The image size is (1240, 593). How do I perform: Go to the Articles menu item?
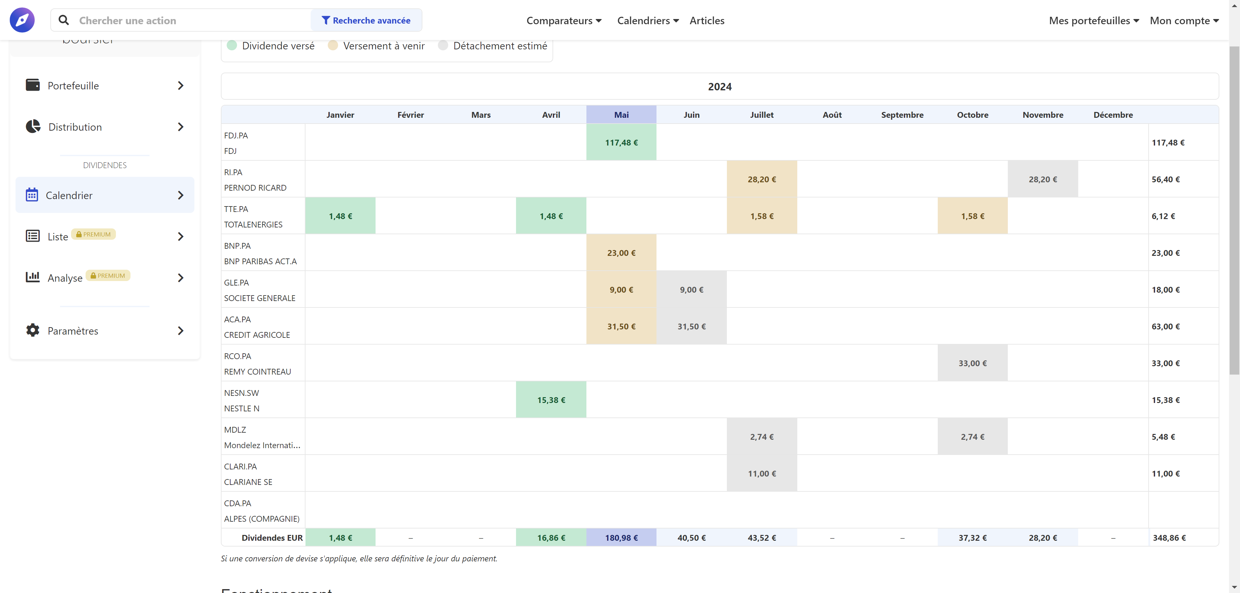tap(706, 21)
